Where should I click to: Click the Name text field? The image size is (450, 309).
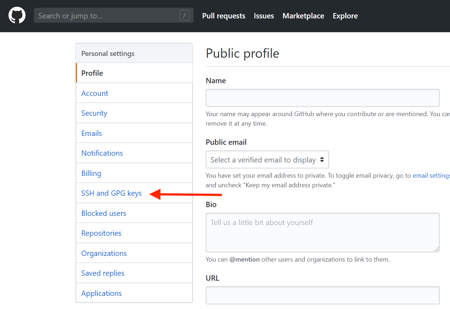(x=322, y=98)
